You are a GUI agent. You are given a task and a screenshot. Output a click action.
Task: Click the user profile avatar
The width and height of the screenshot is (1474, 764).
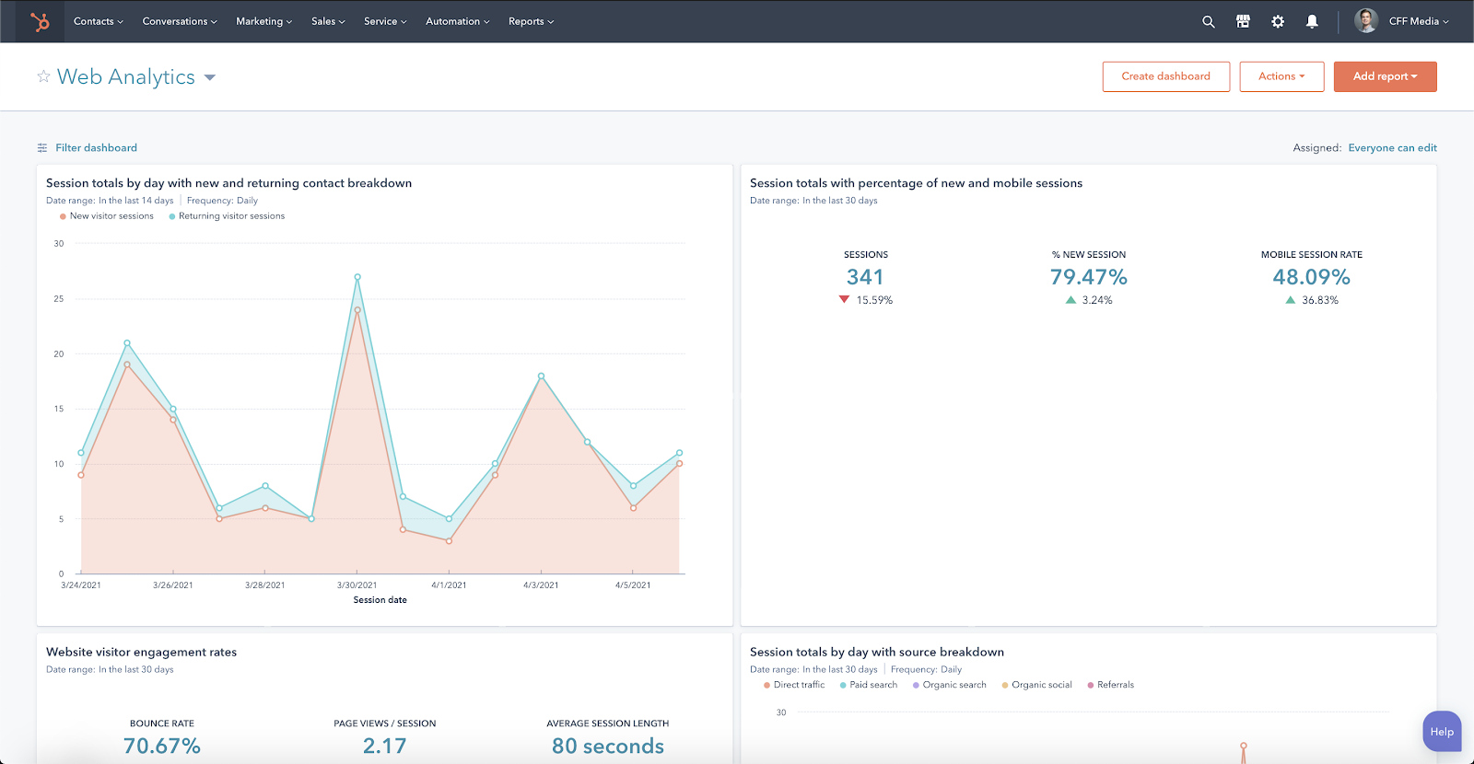(1366, 21)
